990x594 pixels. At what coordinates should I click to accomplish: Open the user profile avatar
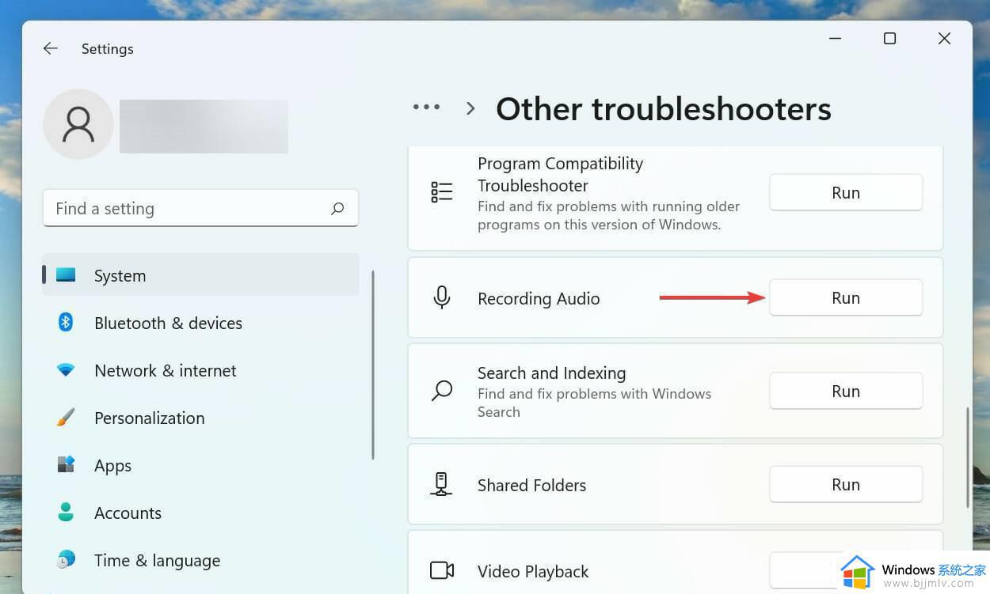pos(78,124)
